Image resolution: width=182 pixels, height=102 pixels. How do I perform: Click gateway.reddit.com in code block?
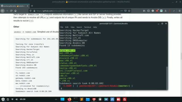(x=25, y=78)
